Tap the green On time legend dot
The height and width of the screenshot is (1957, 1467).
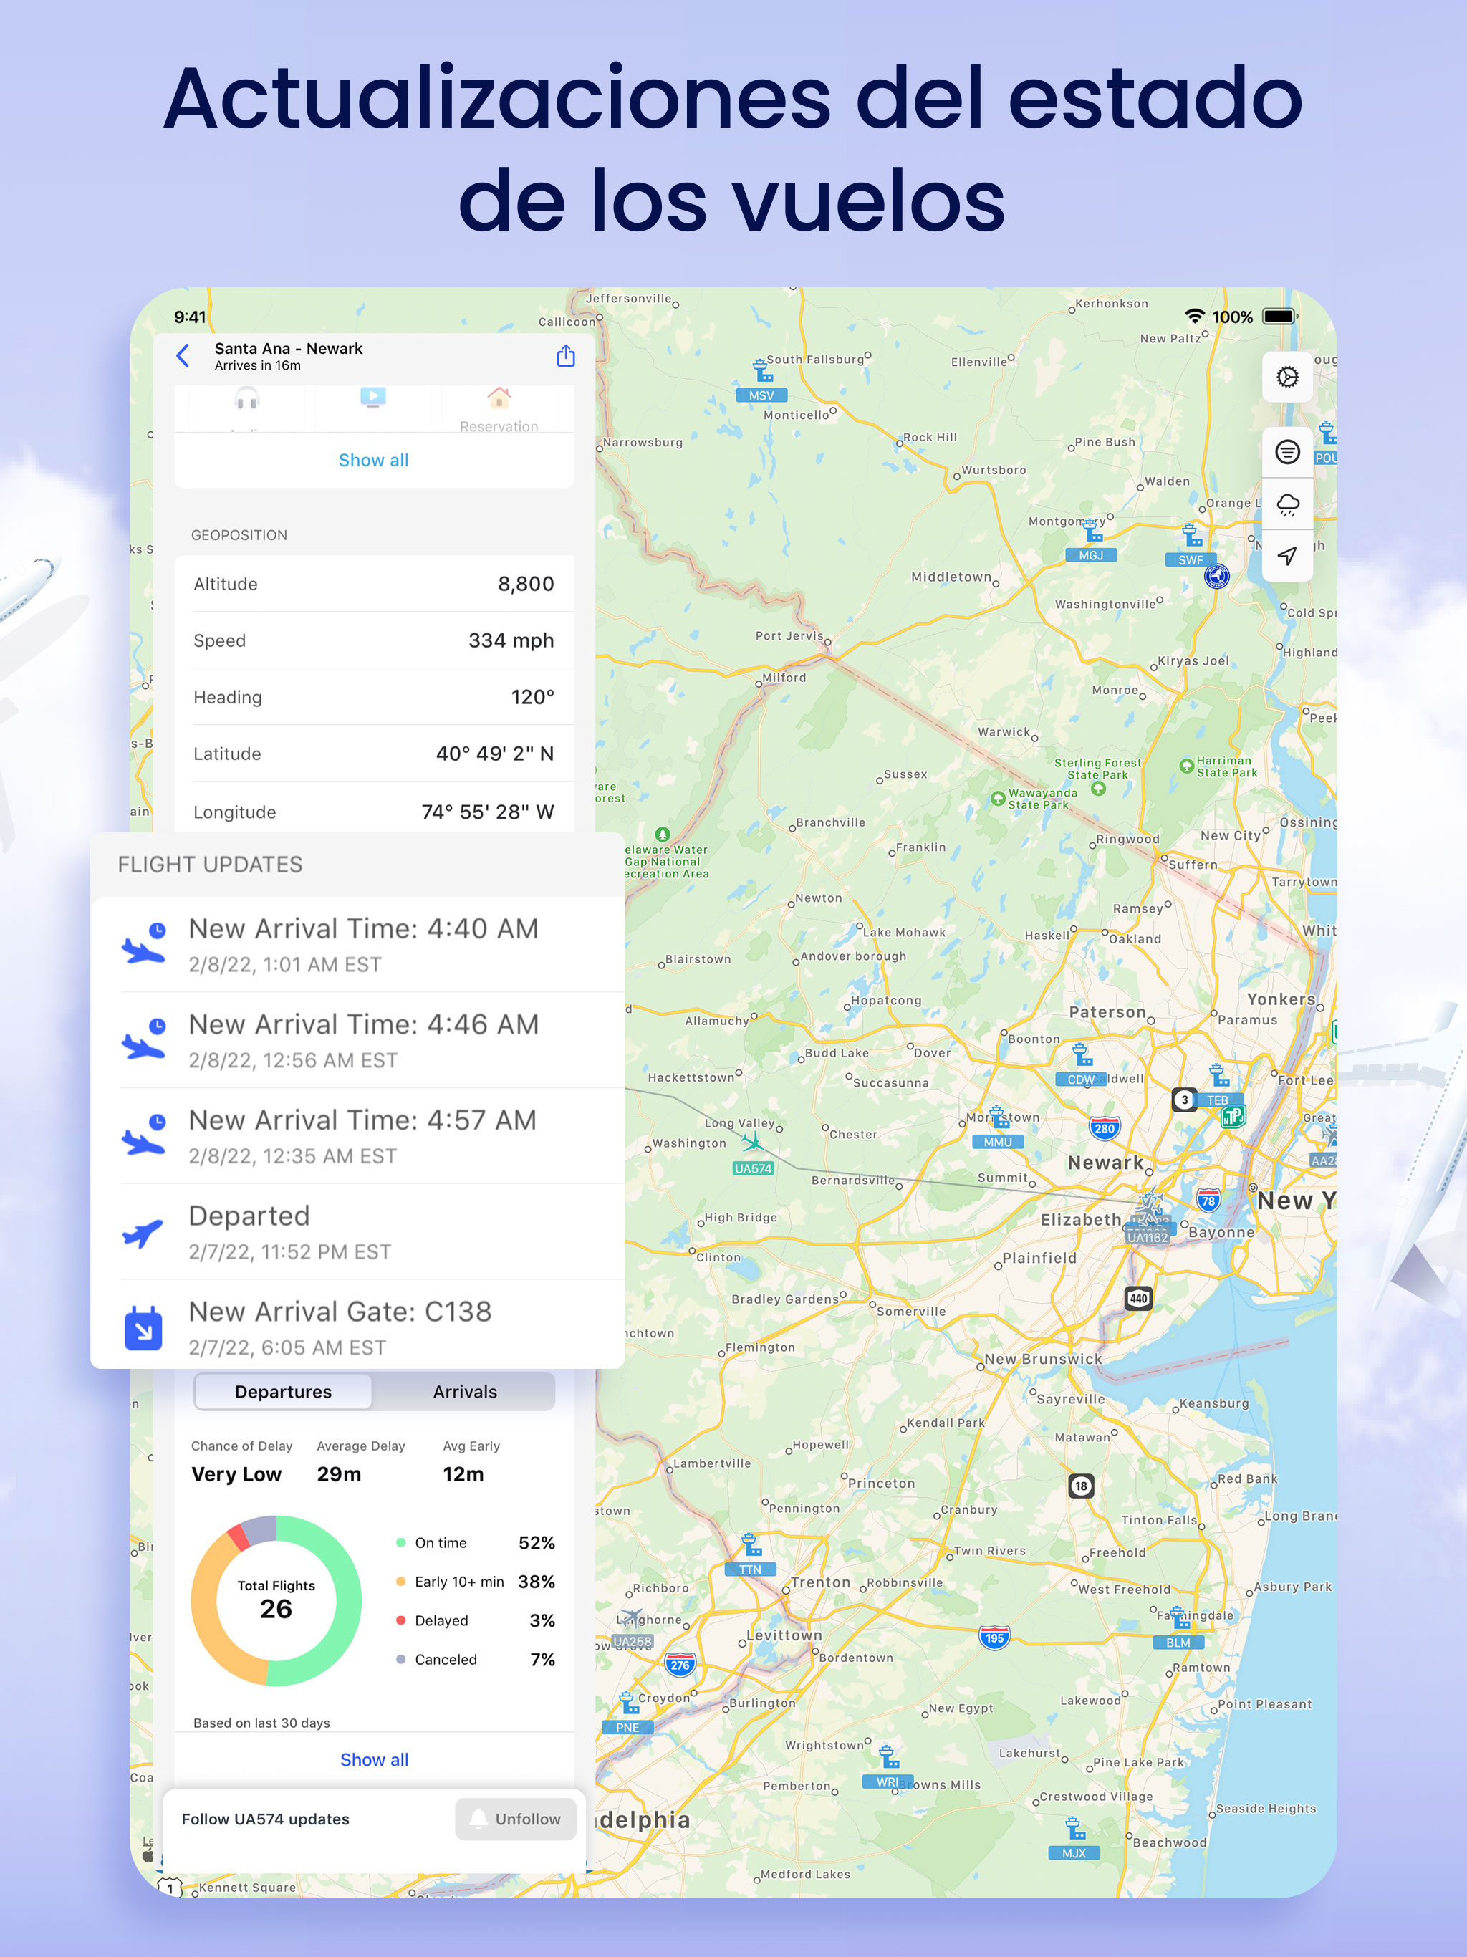401,1543
